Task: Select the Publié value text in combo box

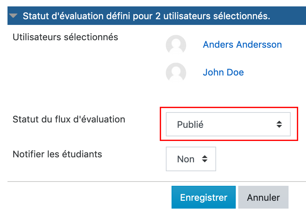Action: point(190,125)
